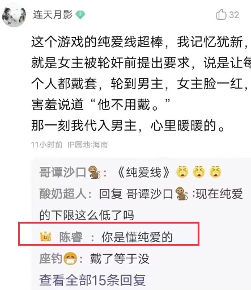Tap the monkey emoji after 哥谭沙口
251x290 pixels.
coord(94,172)
